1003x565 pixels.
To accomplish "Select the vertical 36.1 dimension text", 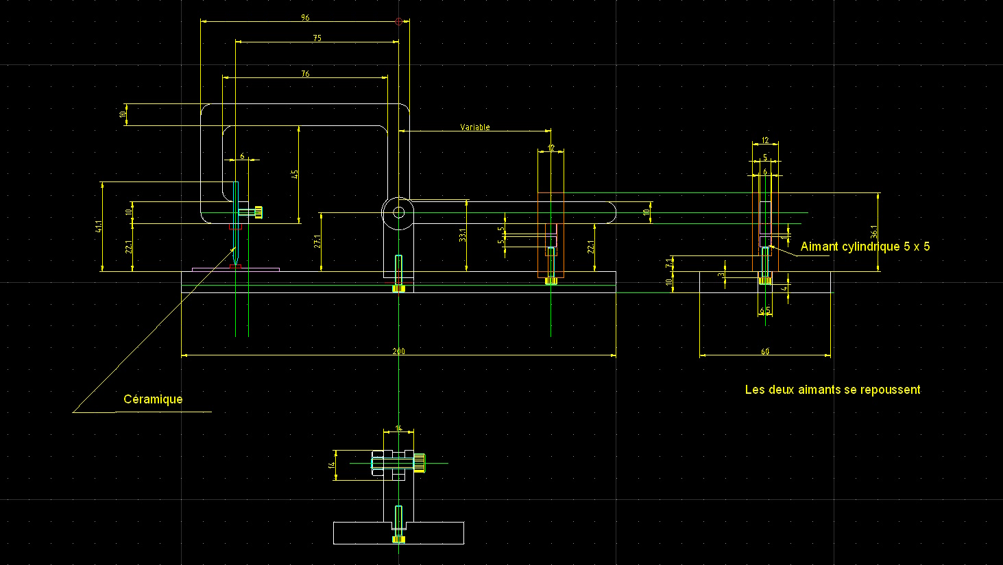I will pyautogui.click(x=873, y=231).
